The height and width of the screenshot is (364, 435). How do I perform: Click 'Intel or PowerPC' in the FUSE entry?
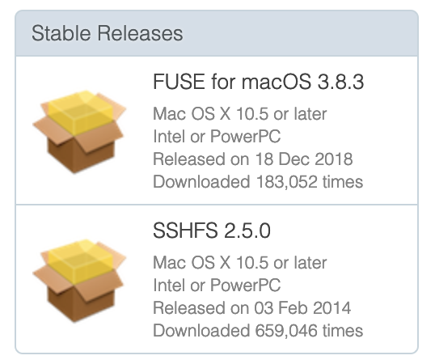point(217,137)
